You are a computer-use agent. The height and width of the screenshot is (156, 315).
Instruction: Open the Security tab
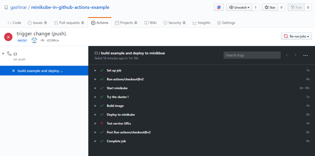pos(175,23)
